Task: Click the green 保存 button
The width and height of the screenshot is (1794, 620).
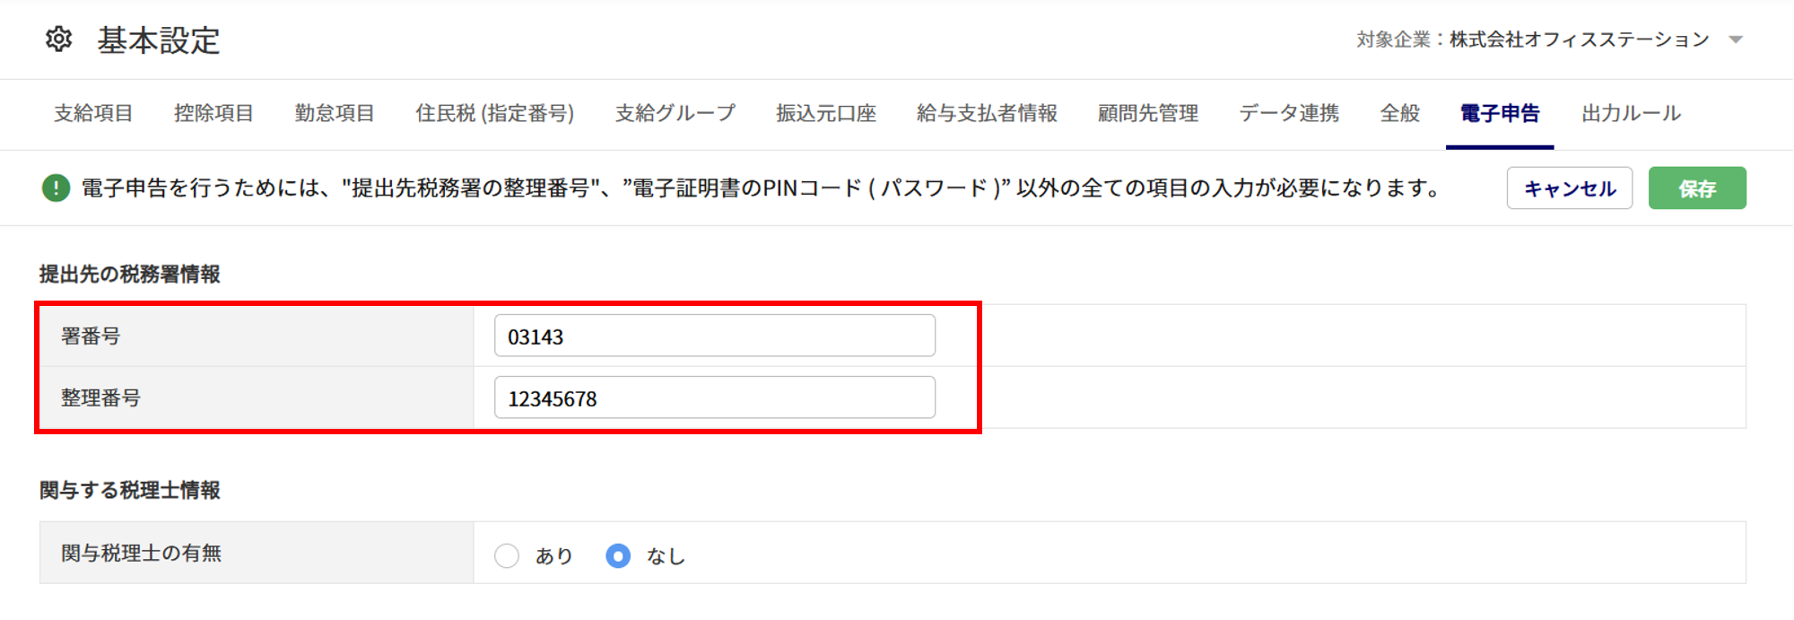Action: pos(1697,188)
